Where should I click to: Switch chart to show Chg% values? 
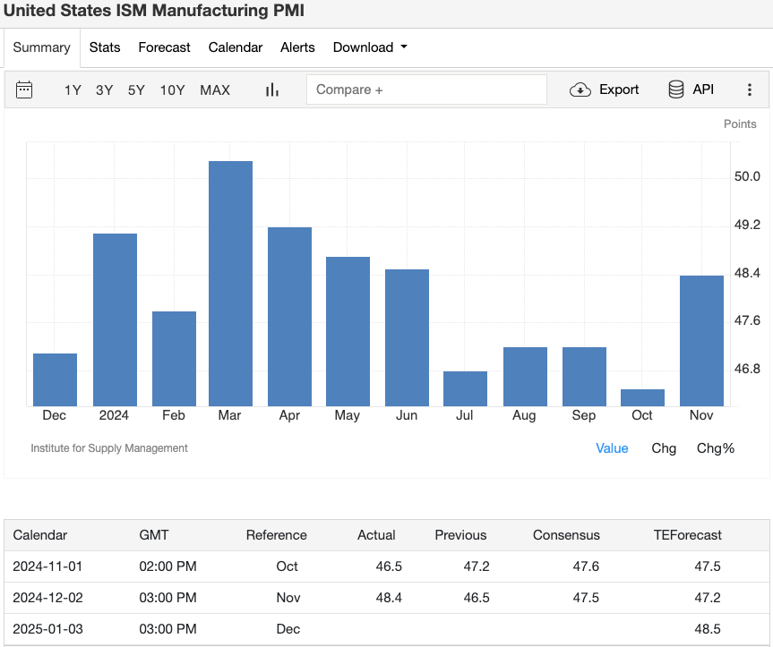click(x=716, y=447)
